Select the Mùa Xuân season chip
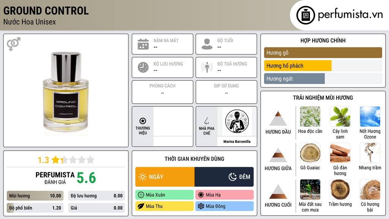 tap(164, 195)
